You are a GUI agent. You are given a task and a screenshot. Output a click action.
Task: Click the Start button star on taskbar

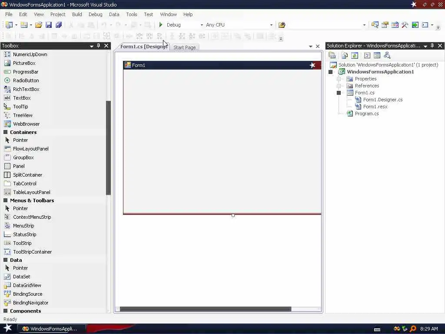pyautogui.click(x=7, y=328)
